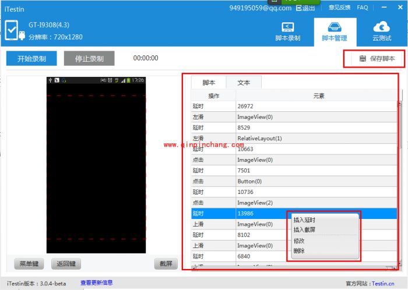Image resolution: width=408 pixels, height=290 pixels.
Task: Click the floppy disk icon in 保存脚本
Action: tap(363, 58)
